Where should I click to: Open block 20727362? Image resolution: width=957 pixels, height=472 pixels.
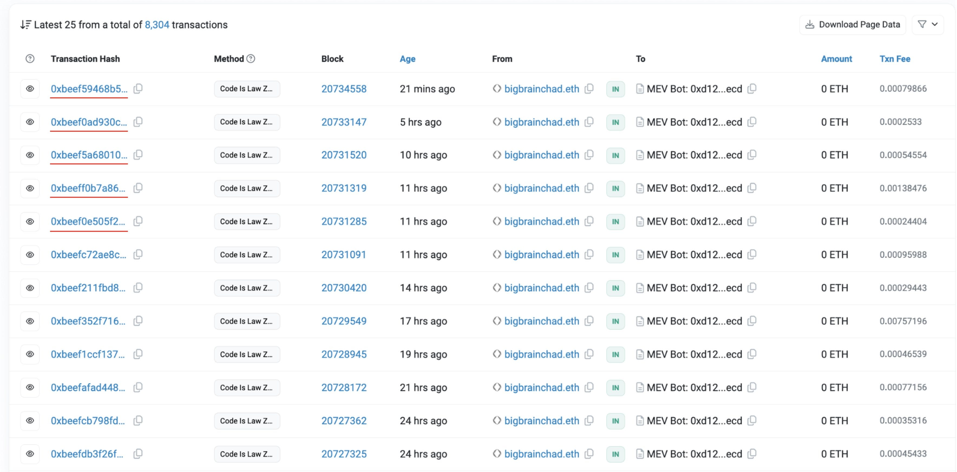[x=344, y=420]
